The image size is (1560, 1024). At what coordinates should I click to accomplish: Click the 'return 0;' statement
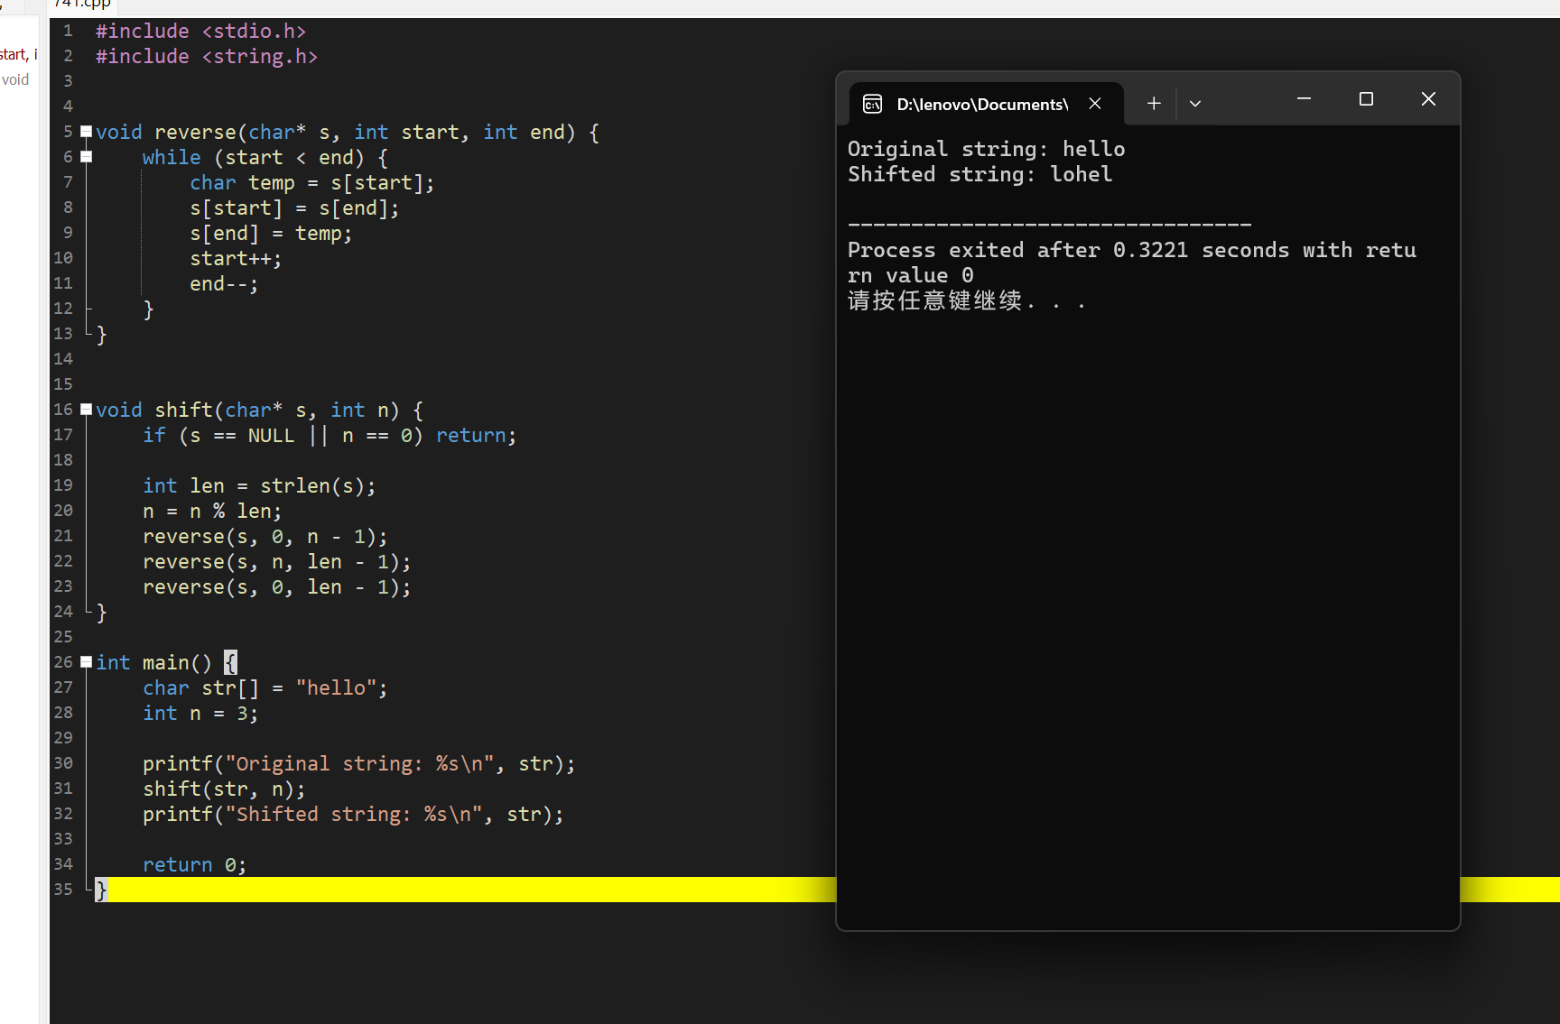click(195, 865)
